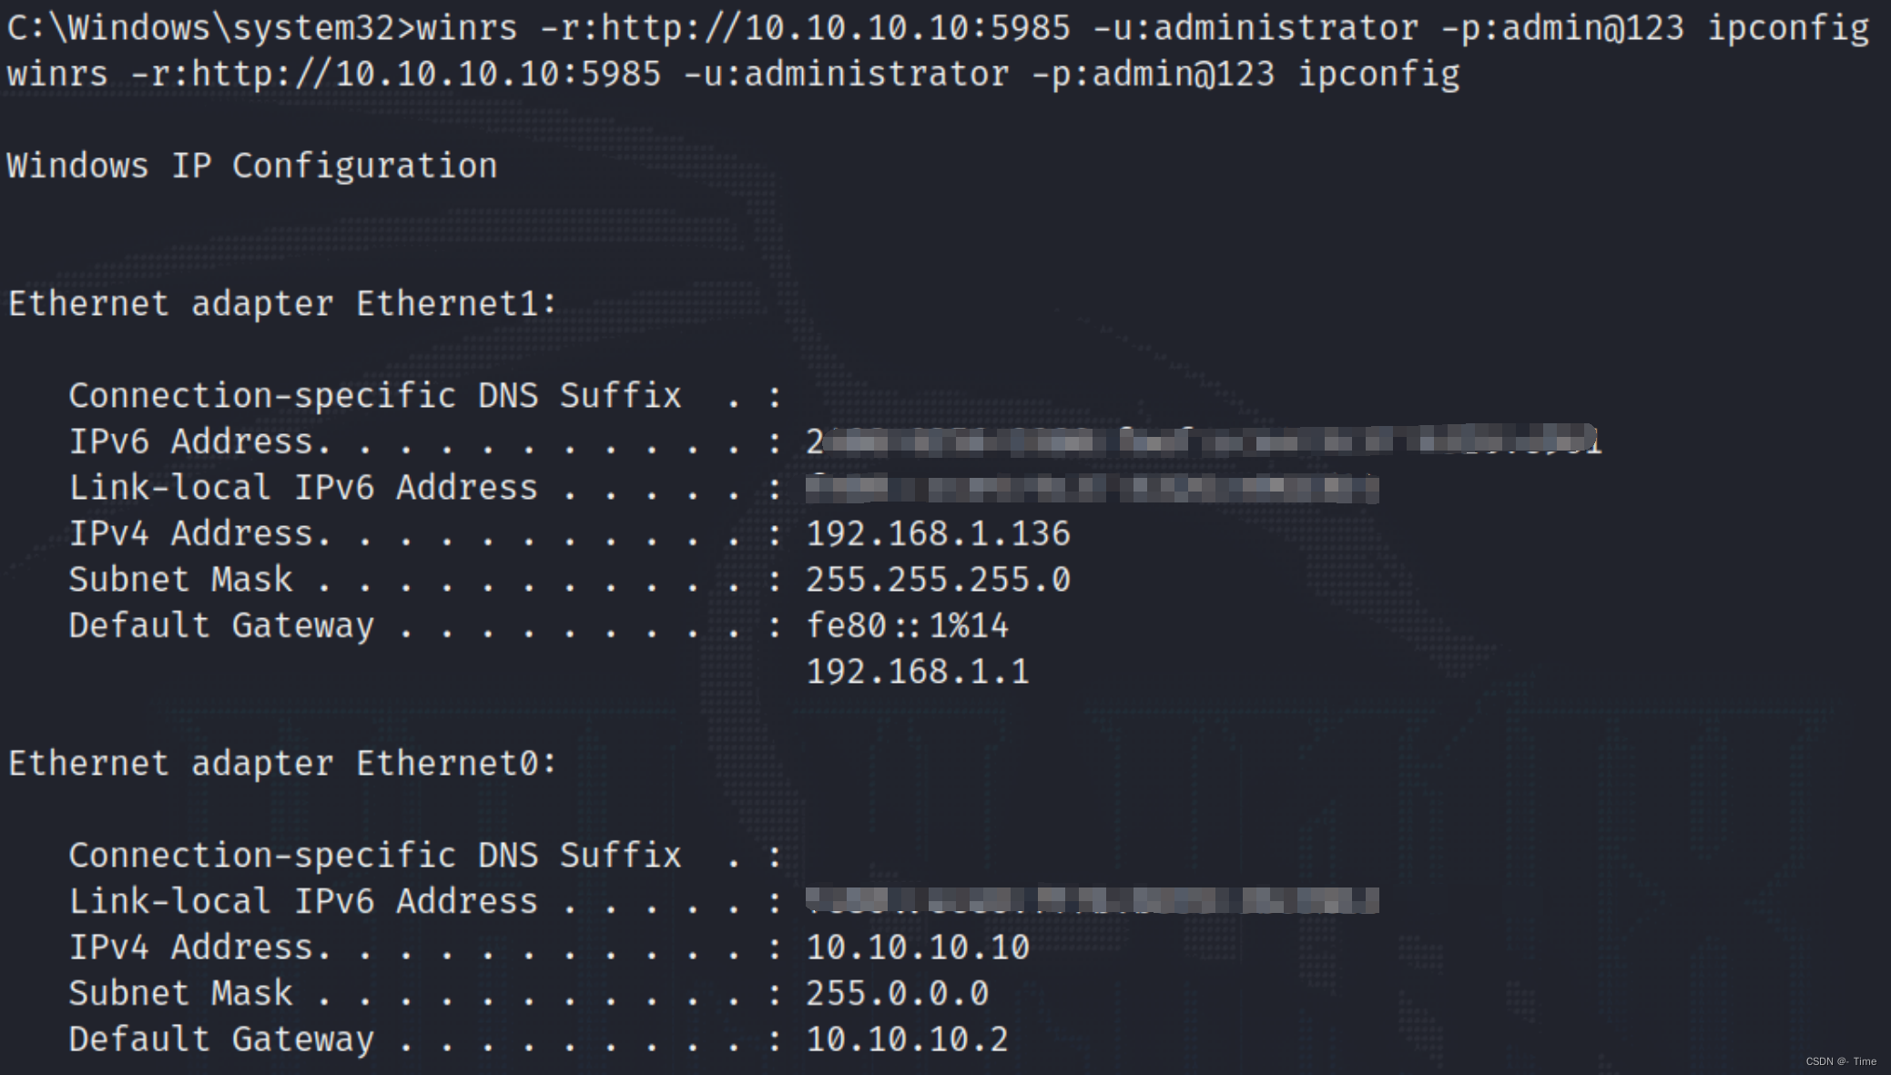Viewport: 1891px width, 1075px height.
Task: Click the default gateway 10.10.10.2
Action: [x=907, y=1040]
